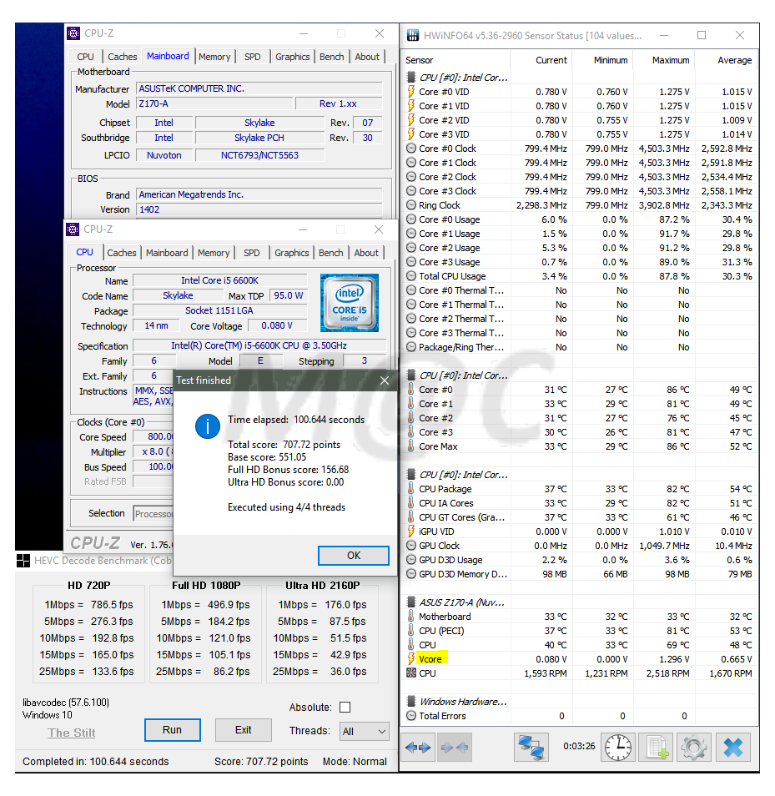
Task: Select the Total CPU Usage row
Action: point(580,276)
